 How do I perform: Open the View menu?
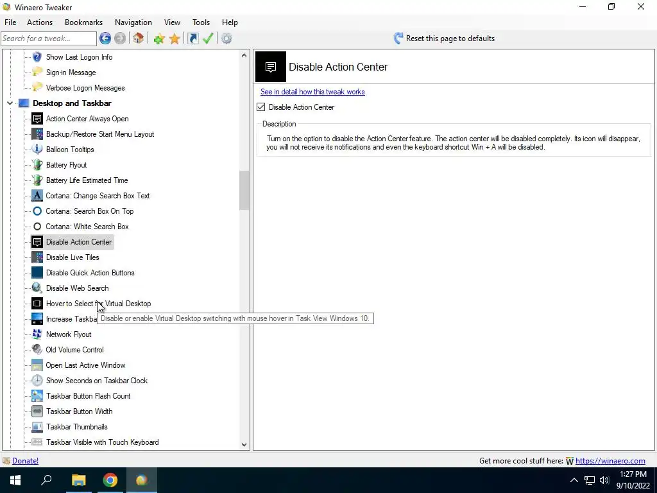pos(172,22)
